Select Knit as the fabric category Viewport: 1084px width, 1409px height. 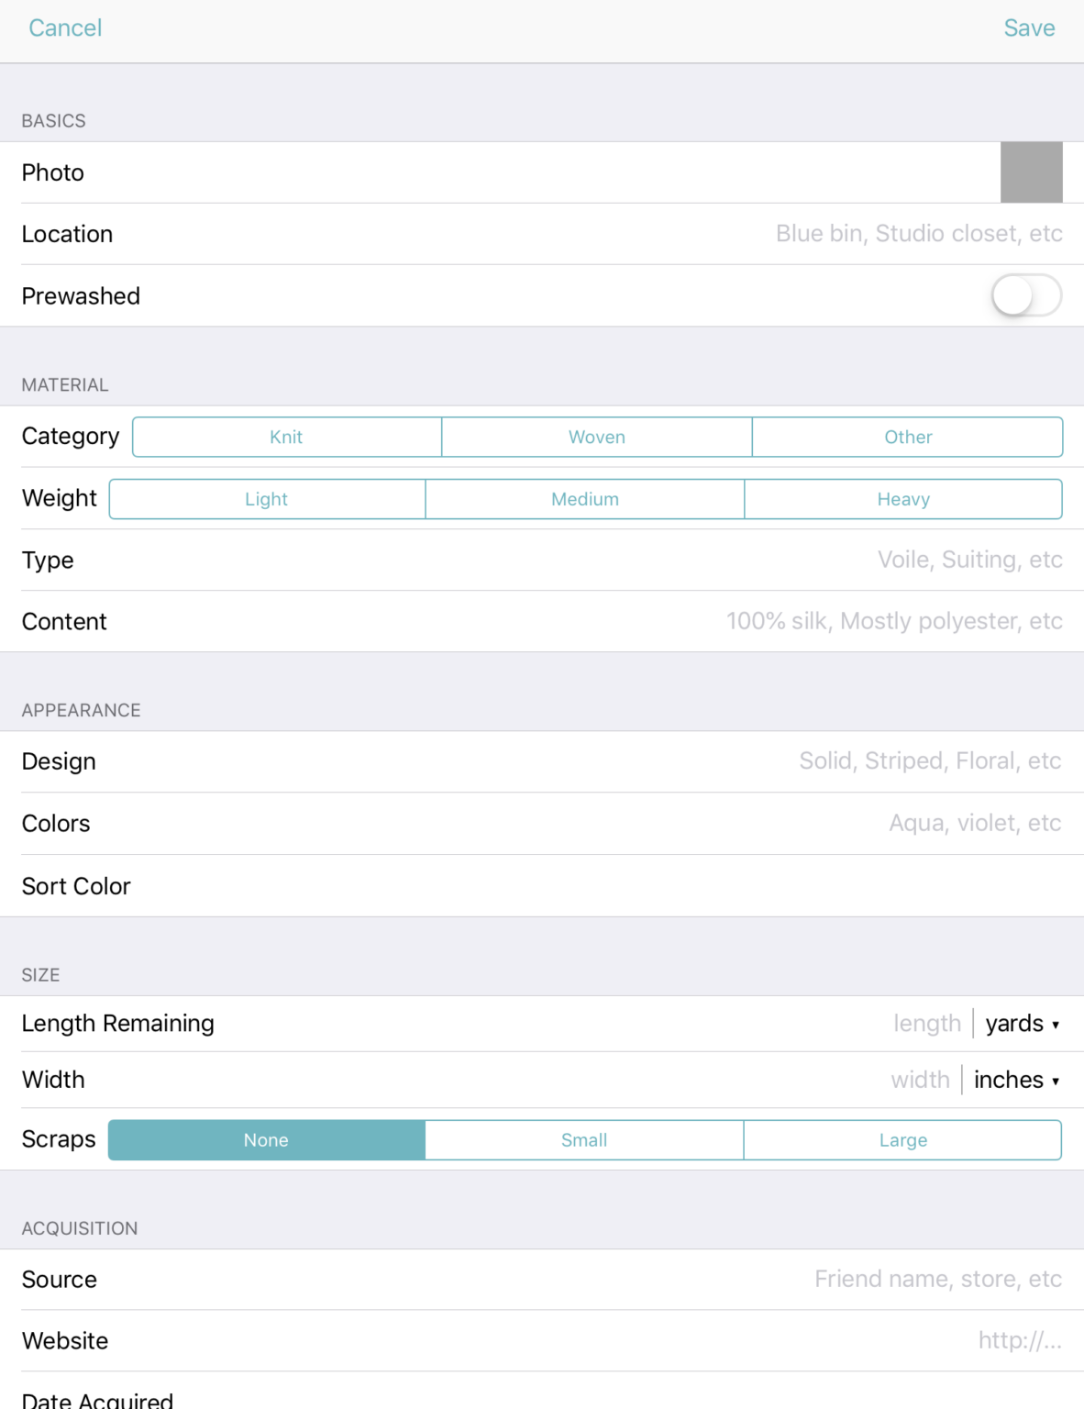(287, 438)
